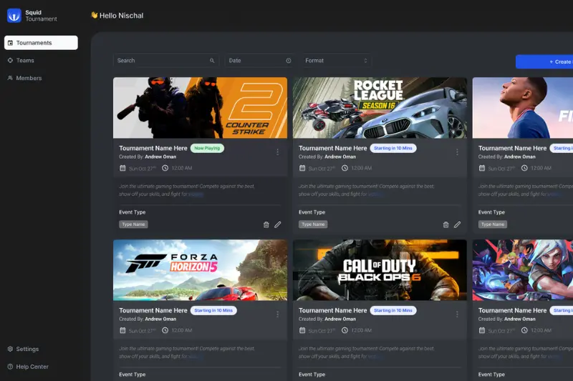Open the Date filter field
573x381 pixels.
pos(260,61)
